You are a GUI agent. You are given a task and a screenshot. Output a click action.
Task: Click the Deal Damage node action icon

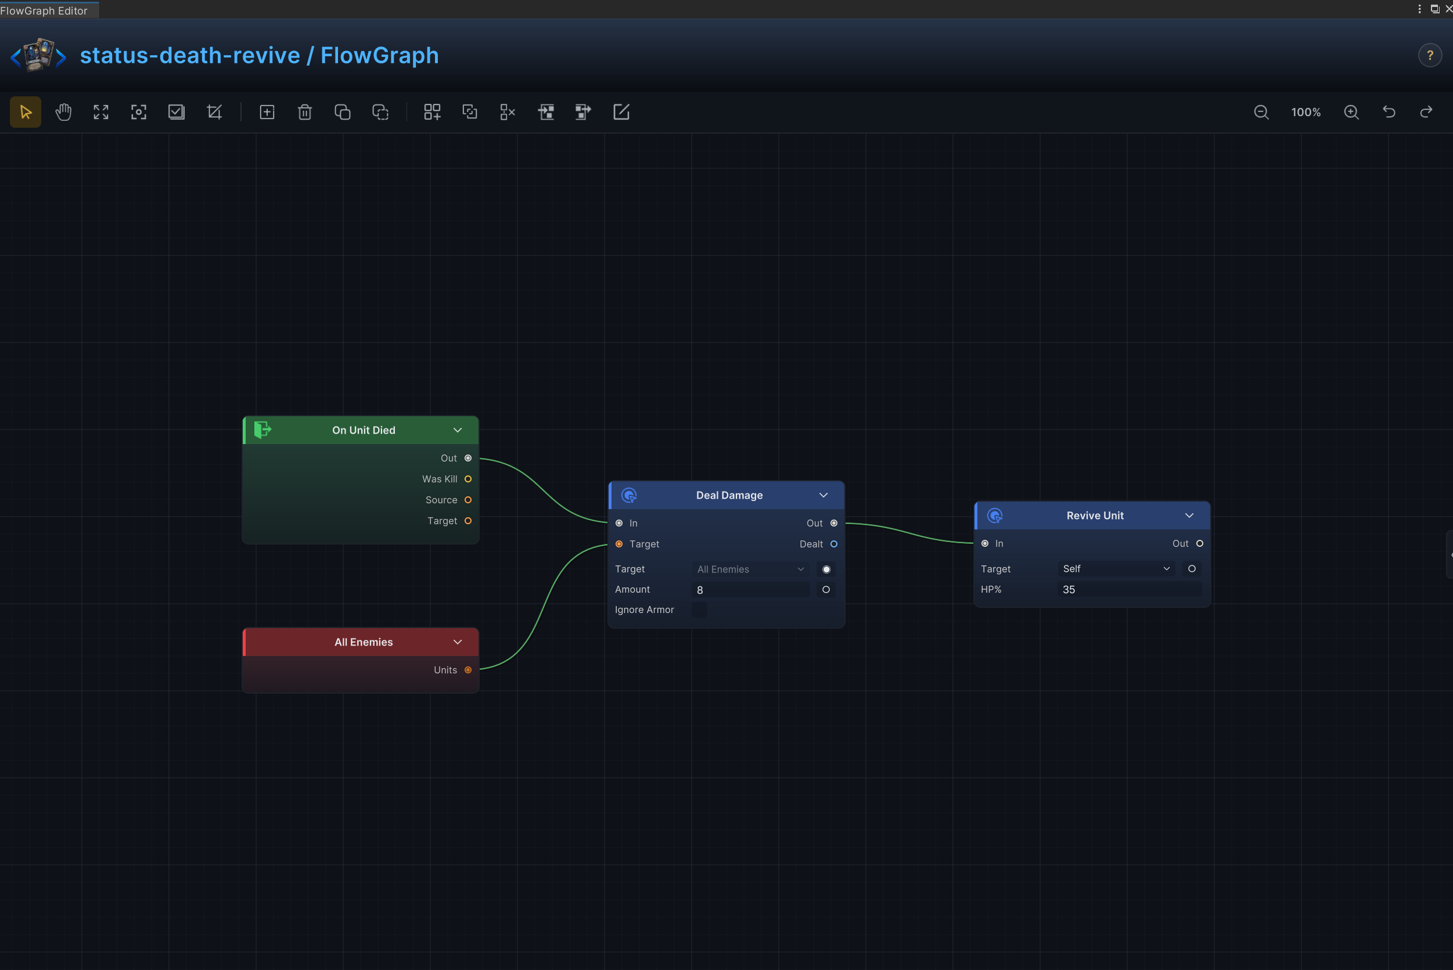[x=629, y=495]
